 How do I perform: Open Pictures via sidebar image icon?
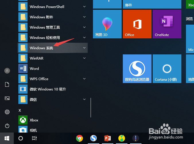pos(7,98)
